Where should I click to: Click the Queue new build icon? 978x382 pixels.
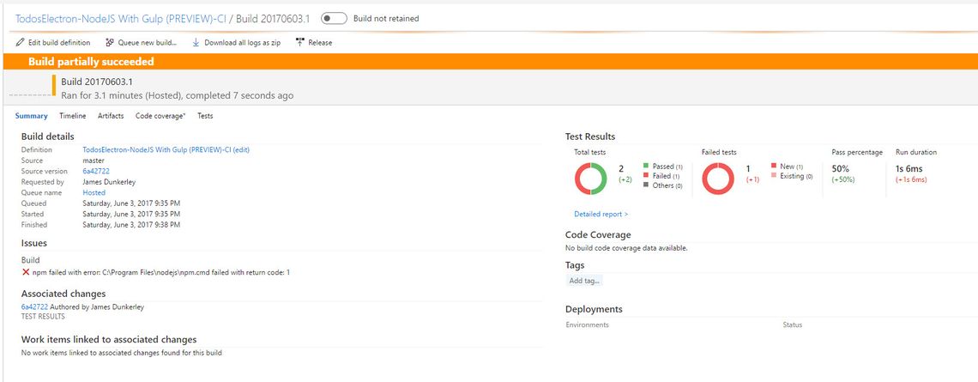coord(110,42)
